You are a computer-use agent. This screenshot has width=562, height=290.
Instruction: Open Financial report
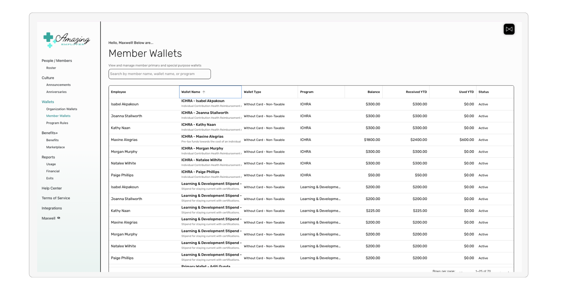pyautogui.click(x=53, y=171)
